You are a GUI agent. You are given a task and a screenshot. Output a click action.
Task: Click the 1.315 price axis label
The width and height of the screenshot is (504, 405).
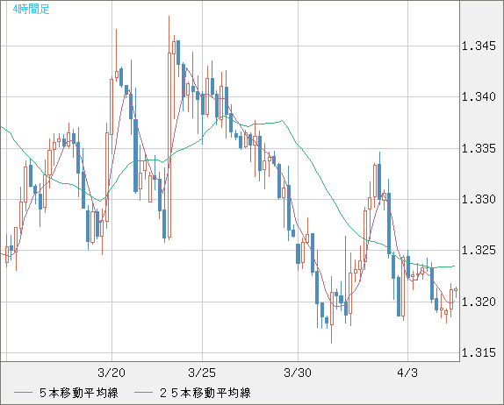tap(479, 352)
